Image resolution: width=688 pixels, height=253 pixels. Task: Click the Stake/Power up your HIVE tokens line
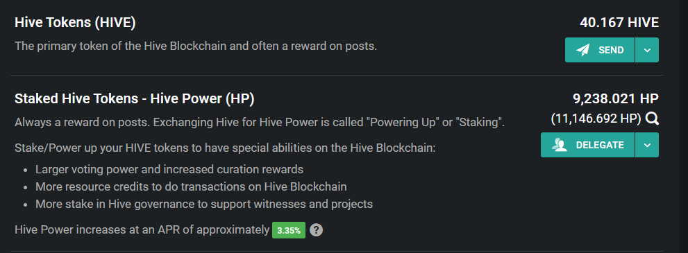click(225, 148)
